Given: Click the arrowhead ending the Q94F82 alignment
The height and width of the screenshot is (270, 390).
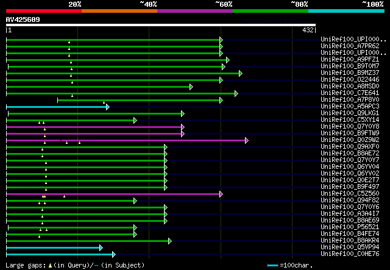Looking at the screenshot, I should tap(135, 201).
